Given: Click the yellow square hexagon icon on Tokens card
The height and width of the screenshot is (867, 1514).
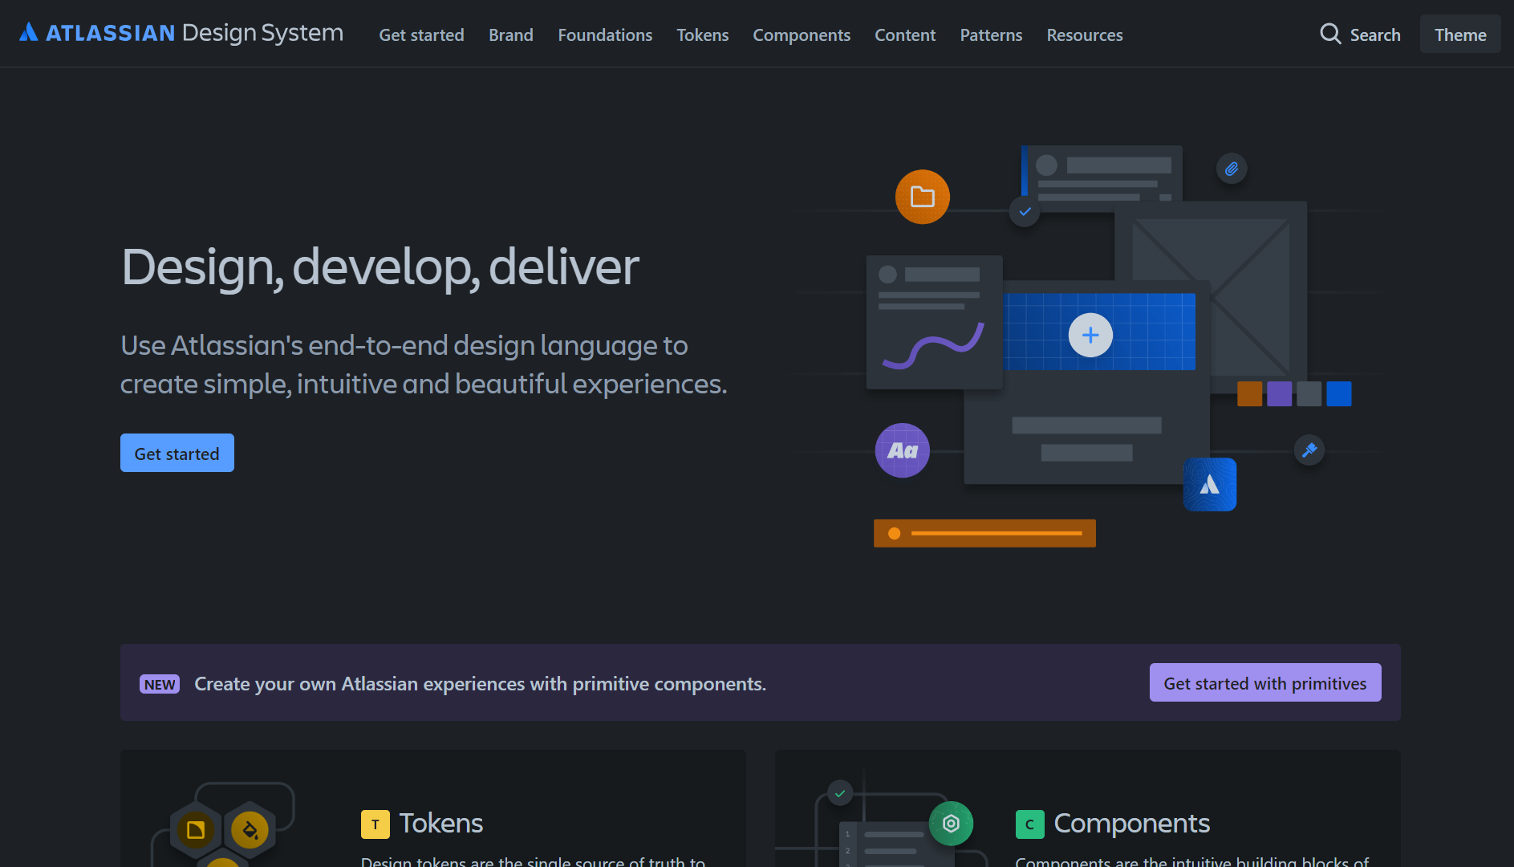Looking at the screenshot, I should (x=196, y=830).
